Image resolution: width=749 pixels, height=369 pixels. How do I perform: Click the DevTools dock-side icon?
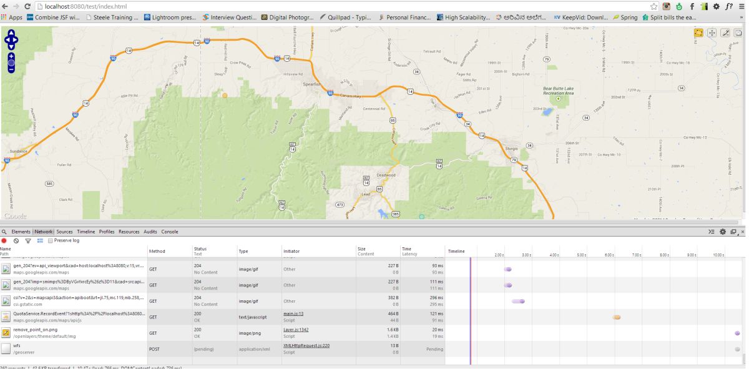tap(733, 232)
